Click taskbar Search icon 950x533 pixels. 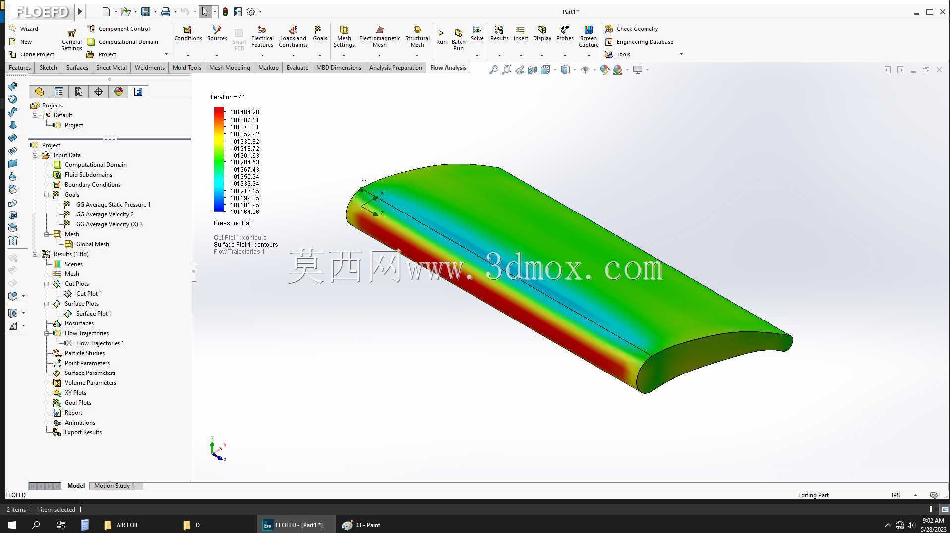[36, 525]
